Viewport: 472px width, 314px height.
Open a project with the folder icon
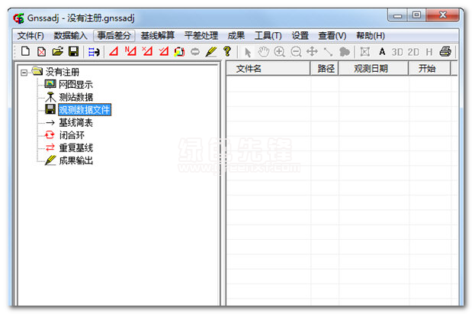point(57,52)
